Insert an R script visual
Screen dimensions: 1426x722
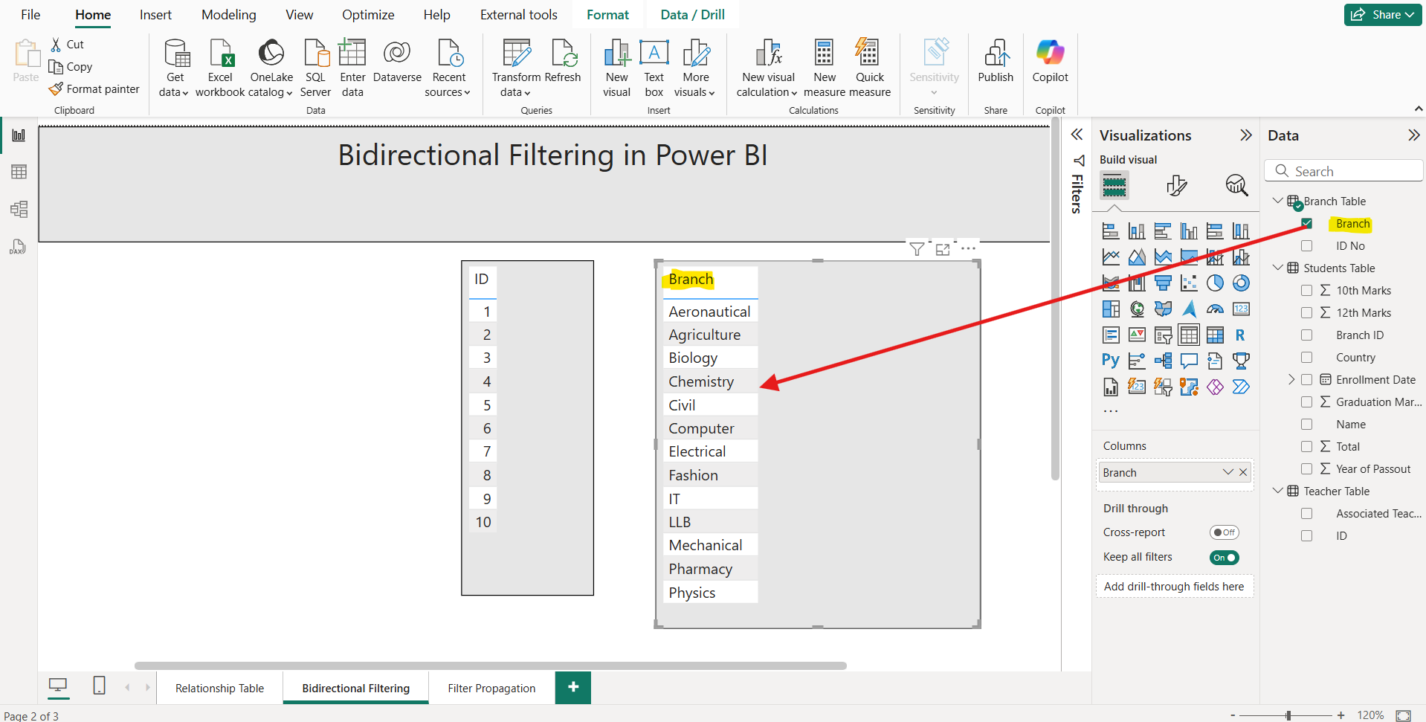click(1240, 335)
